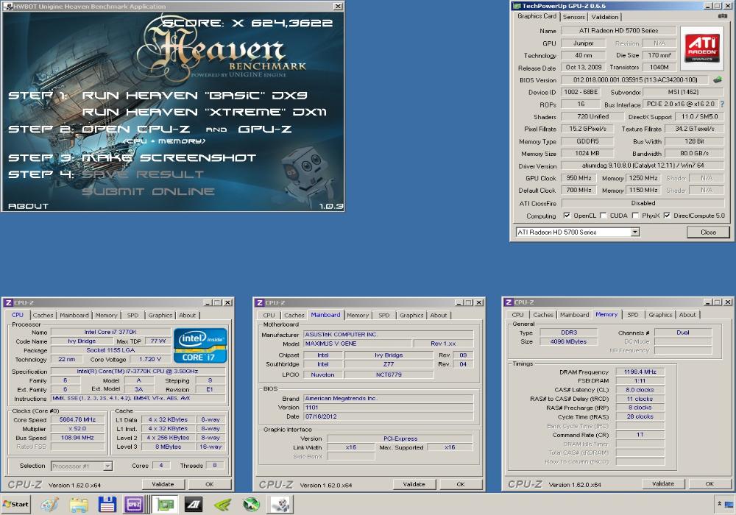Click the system tray show-hidden-icons arrow
The image size is (736, 515).
tap(719, 504)
